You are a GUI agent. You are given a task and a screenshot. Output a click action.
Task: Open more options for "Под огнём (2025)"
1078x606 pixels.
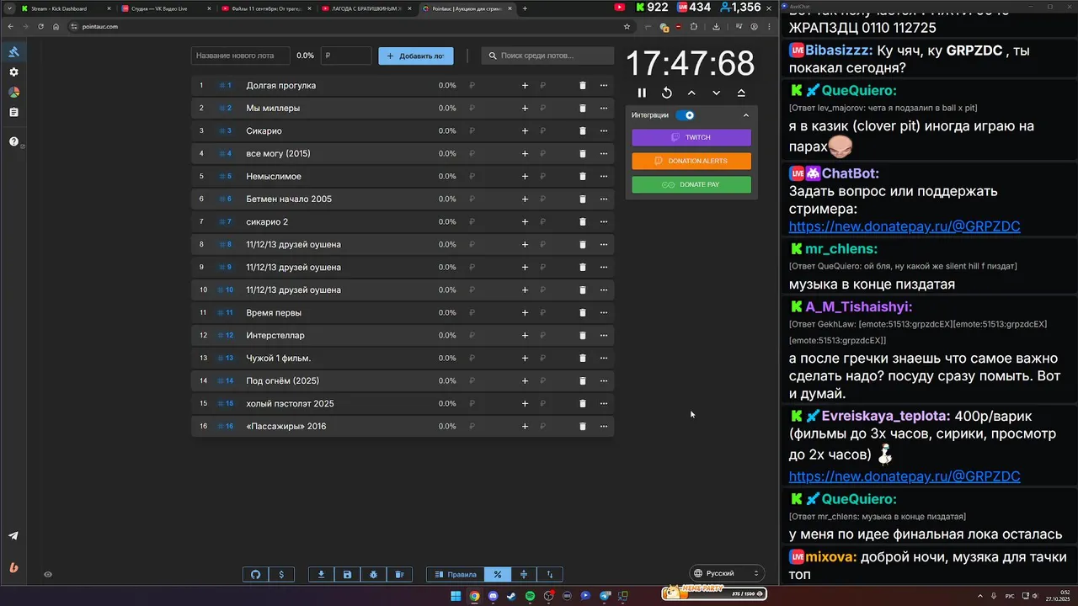tap(603, 380)
